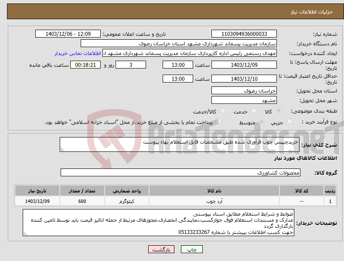Click the تعداد / مقدار column header
Image resolution: width=344 pixels, height=261 pixels.
point(82,191)
